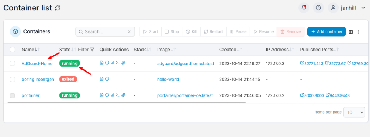Open table column settings icon
The width and height of the screenshot is (370, 137).
(351, 32)
